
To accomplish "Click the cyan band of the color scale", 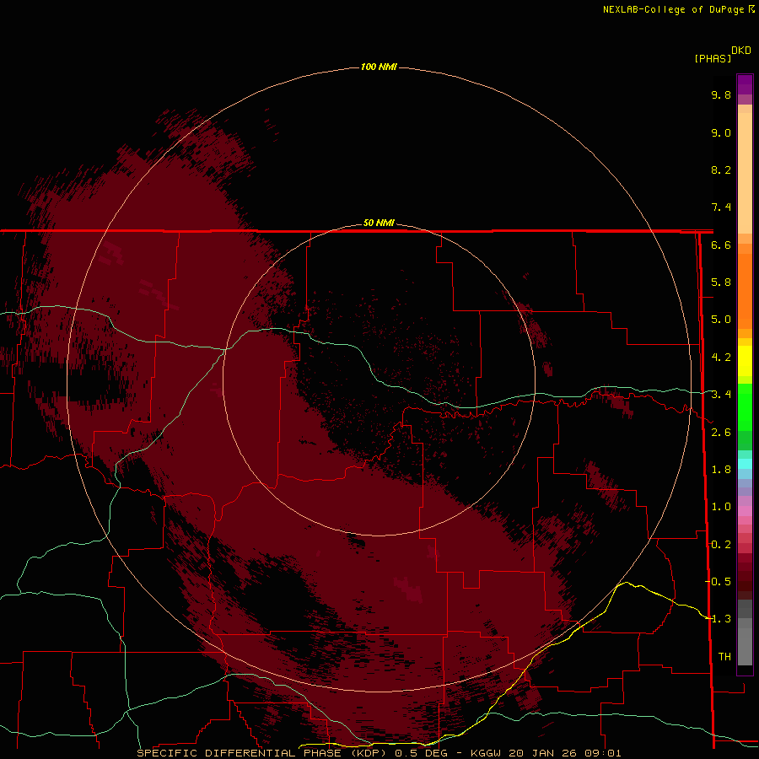I will click(x=745, y=464).
